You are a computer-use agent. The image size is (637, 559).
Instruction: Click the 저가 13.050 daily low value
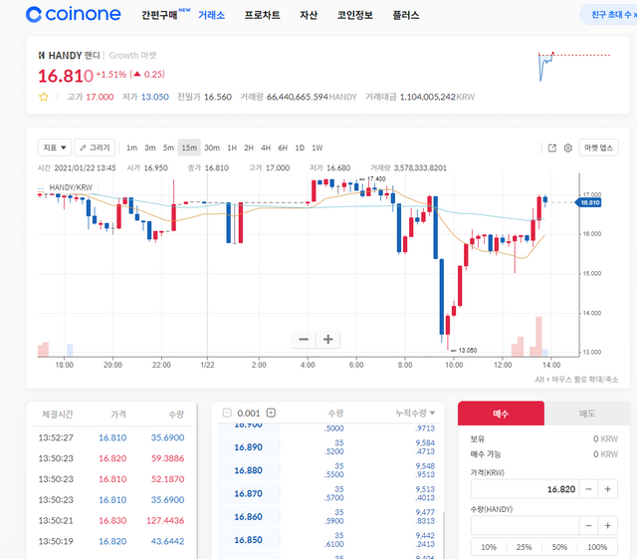click(x=155, y=97)
